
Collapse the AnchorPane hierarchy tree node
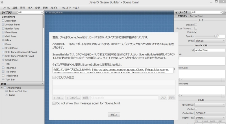coord(2,88)
